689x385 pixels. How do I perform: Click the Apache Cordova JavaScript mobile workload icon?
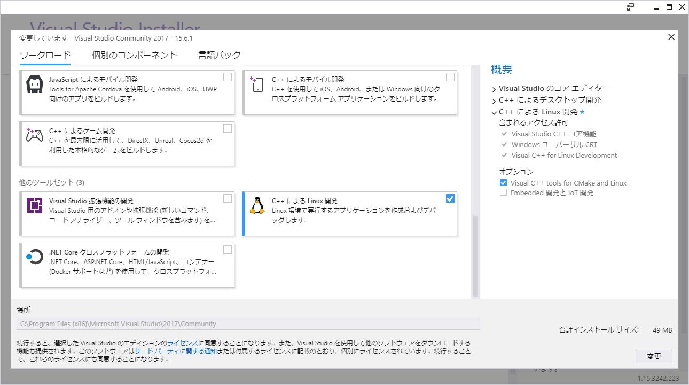pos(35,84)
